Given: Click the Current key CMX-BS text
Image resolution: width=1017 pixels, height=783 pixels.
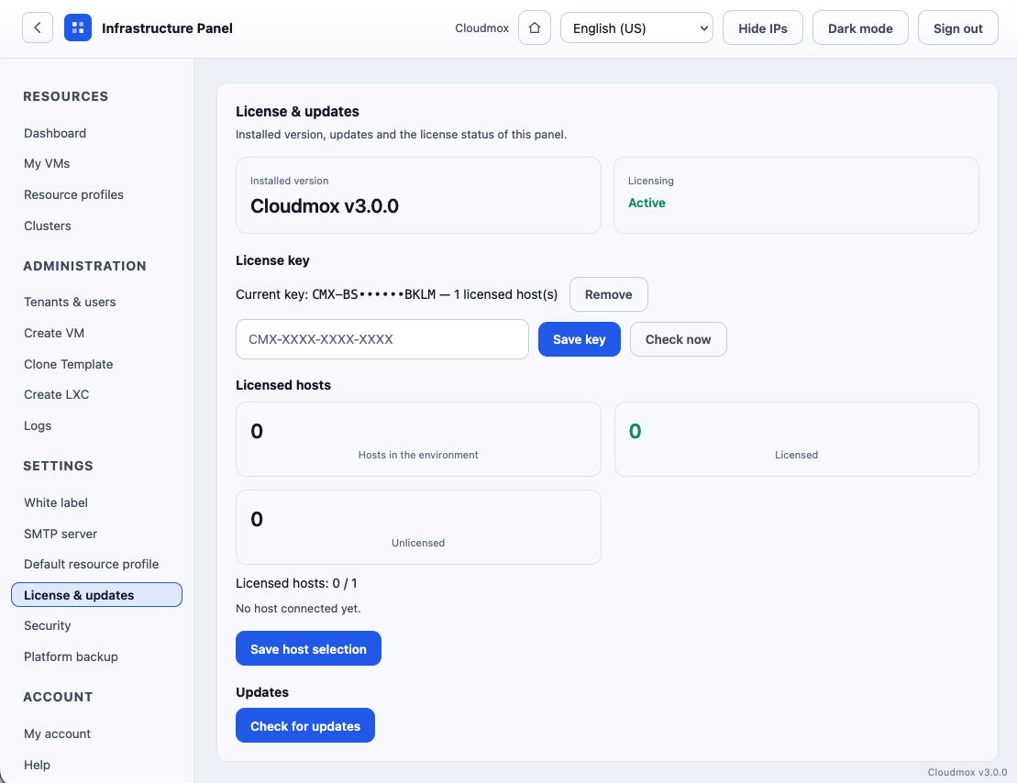Looking at the screenshot, I should (396, 294).
